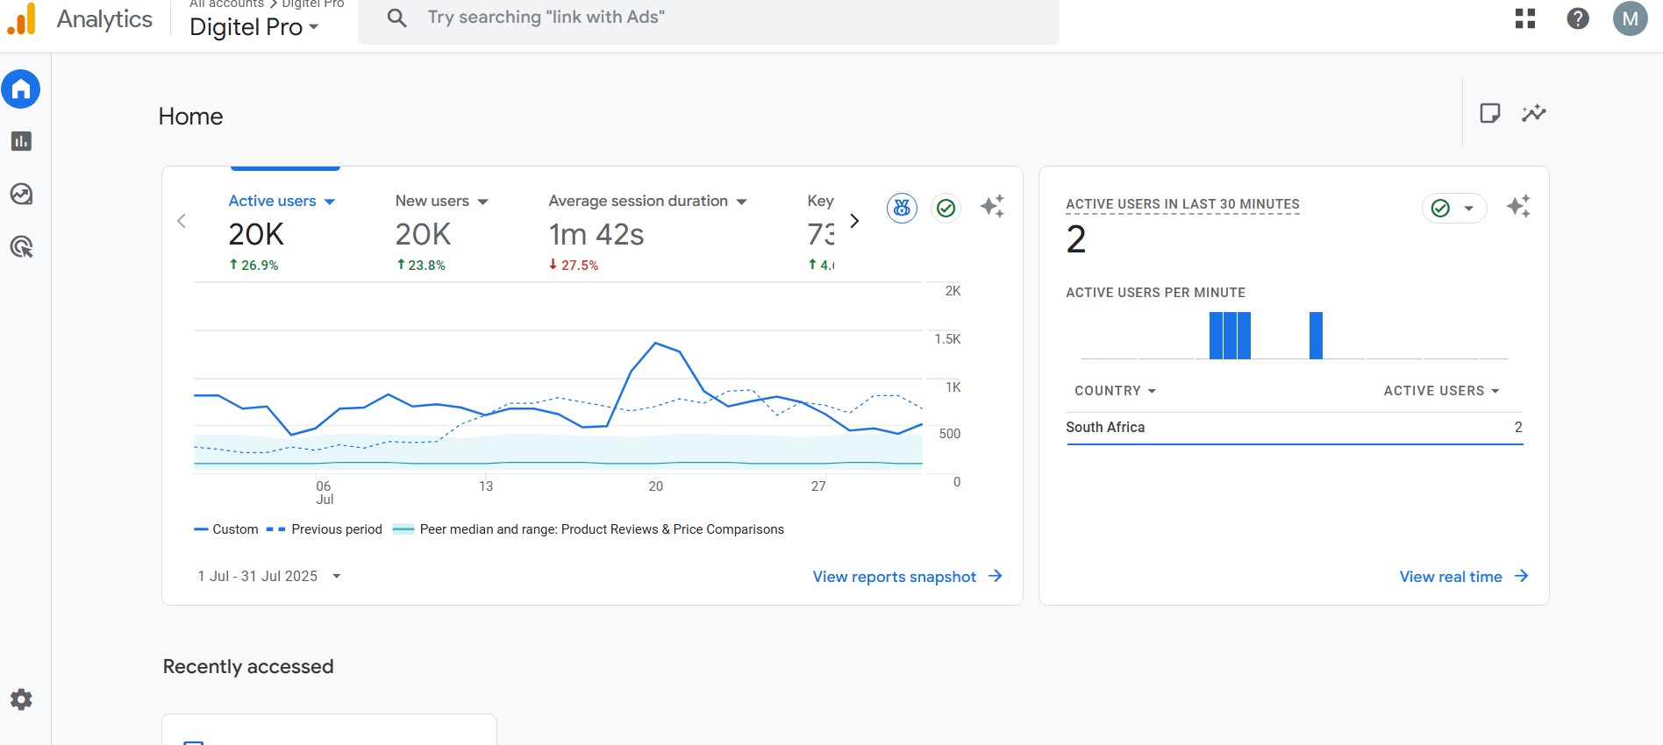The height and width of the screenshot is (745, 1663).
Task: Open the Digitel Pro account selector
Action: [253, 27]
